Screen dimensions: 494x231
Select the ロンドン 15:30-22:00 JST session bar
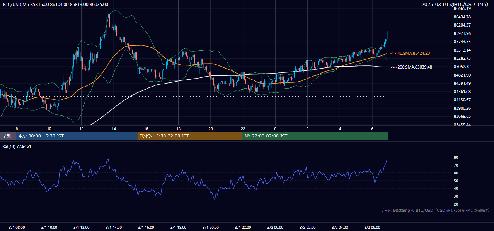click(190, 136)
